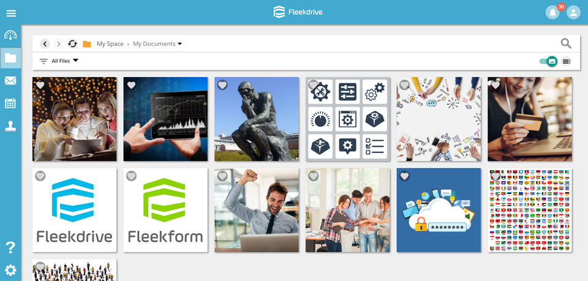The width and height of the screenshot is (588, 281).
Task: Open the user profile avatar icon
Action: click(x=573, y=12)
